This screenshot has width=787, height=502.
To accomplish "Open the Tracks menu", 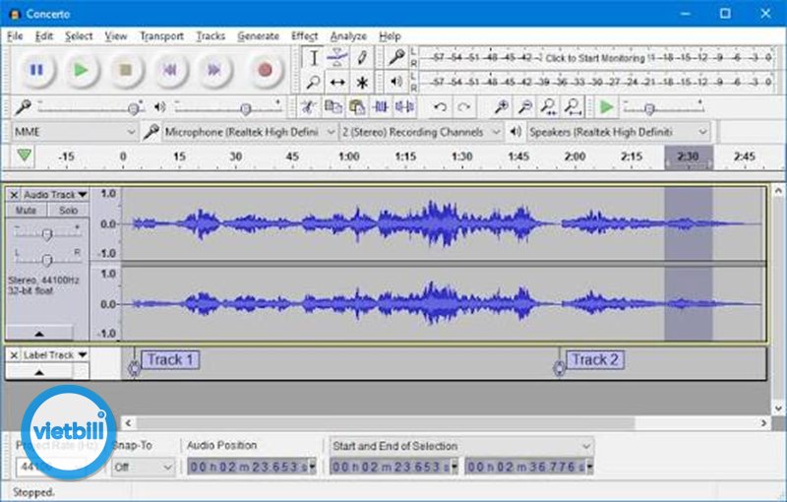I will pos(211,36).
